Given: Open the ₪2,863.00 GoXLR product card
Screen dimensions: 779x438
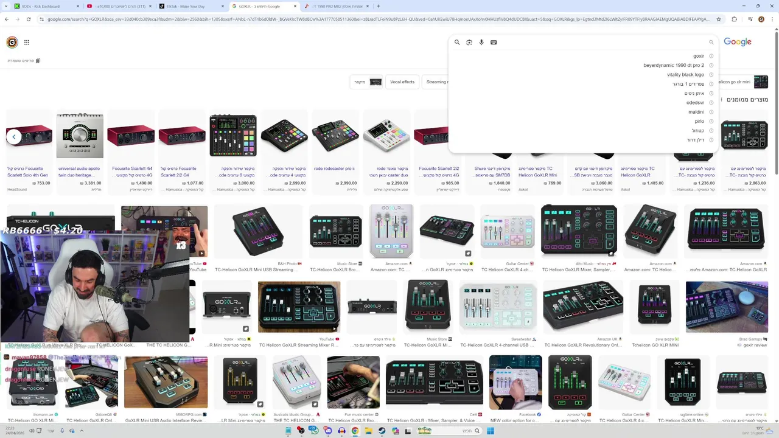Looking at the screenshot, I should (x=744, y=153).
